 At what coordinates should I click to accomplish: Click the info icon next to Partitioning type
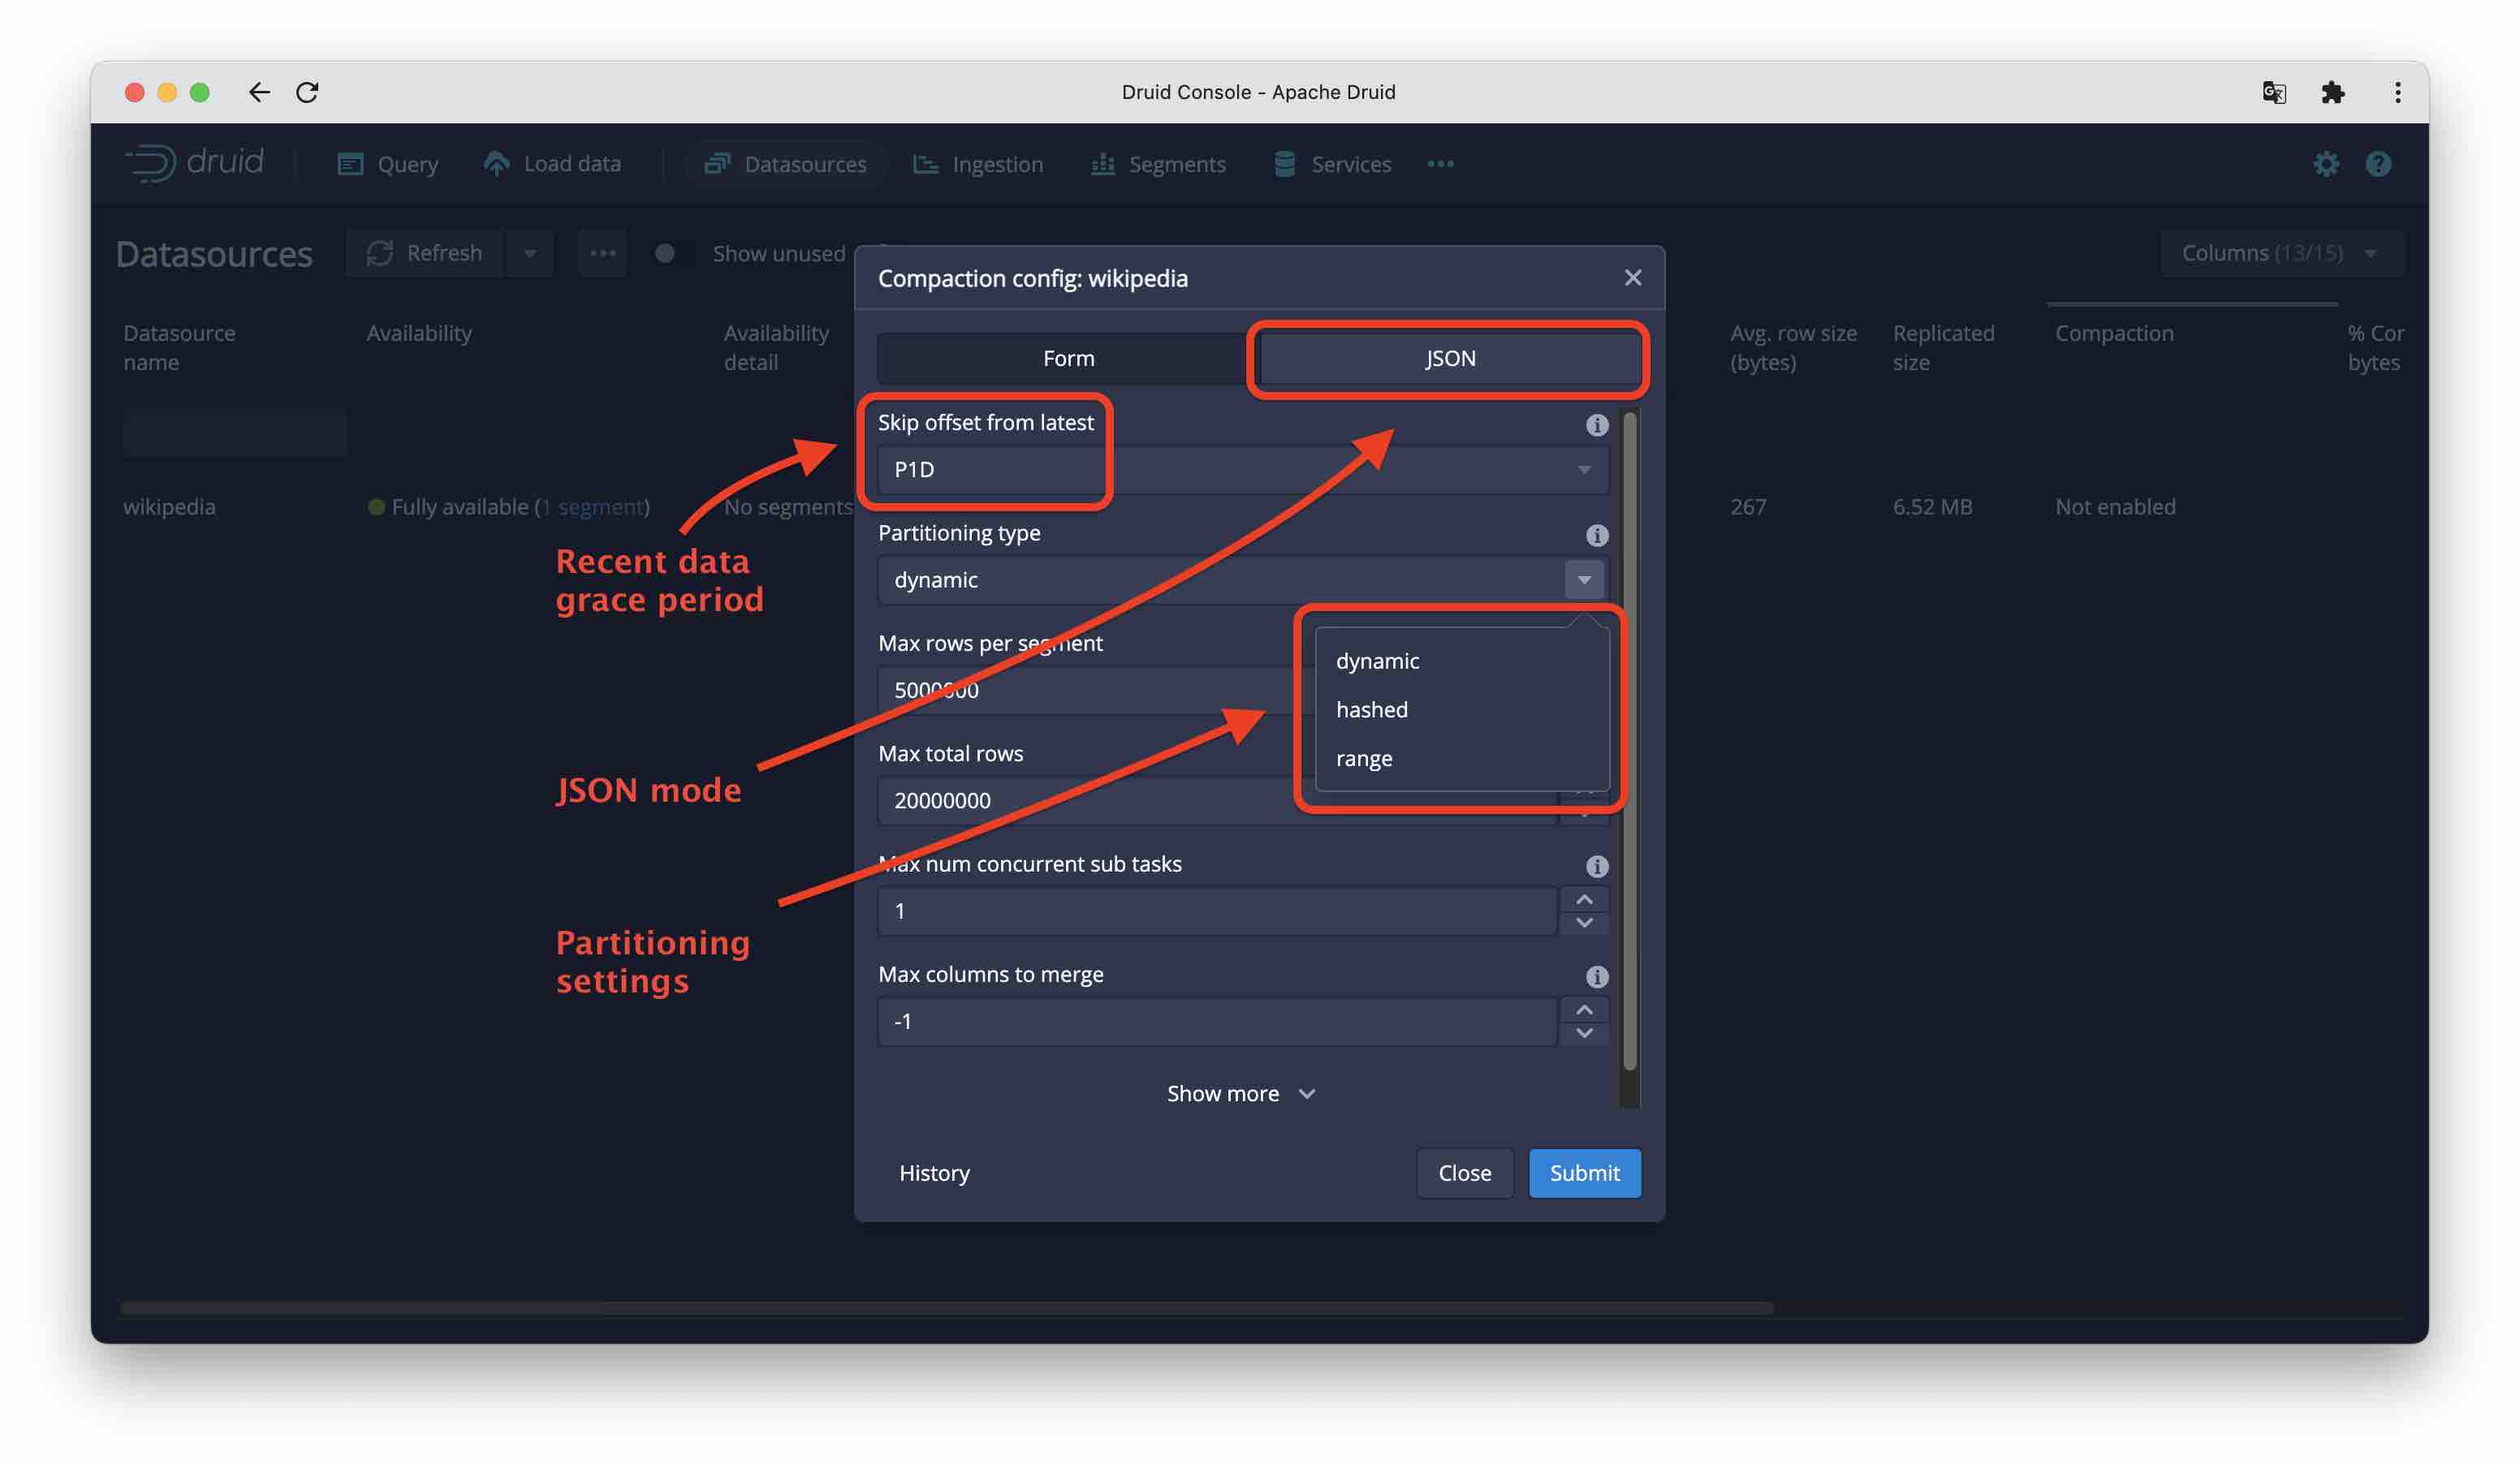click(x=1596, y=535)
